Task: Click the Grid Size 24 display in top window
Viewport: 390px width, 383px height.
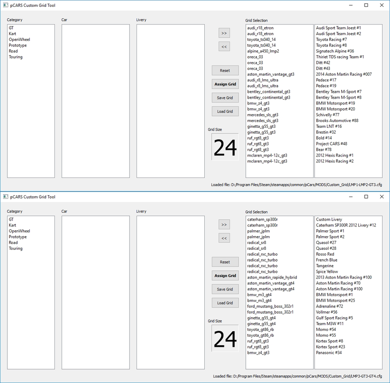Action: click(225, 147)
